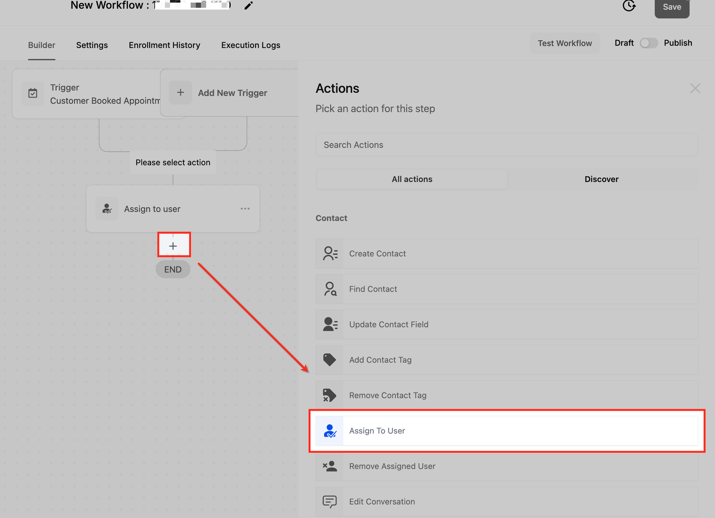
Task: Click the Remove Contact Tag icon
Action: coord(330,395)
